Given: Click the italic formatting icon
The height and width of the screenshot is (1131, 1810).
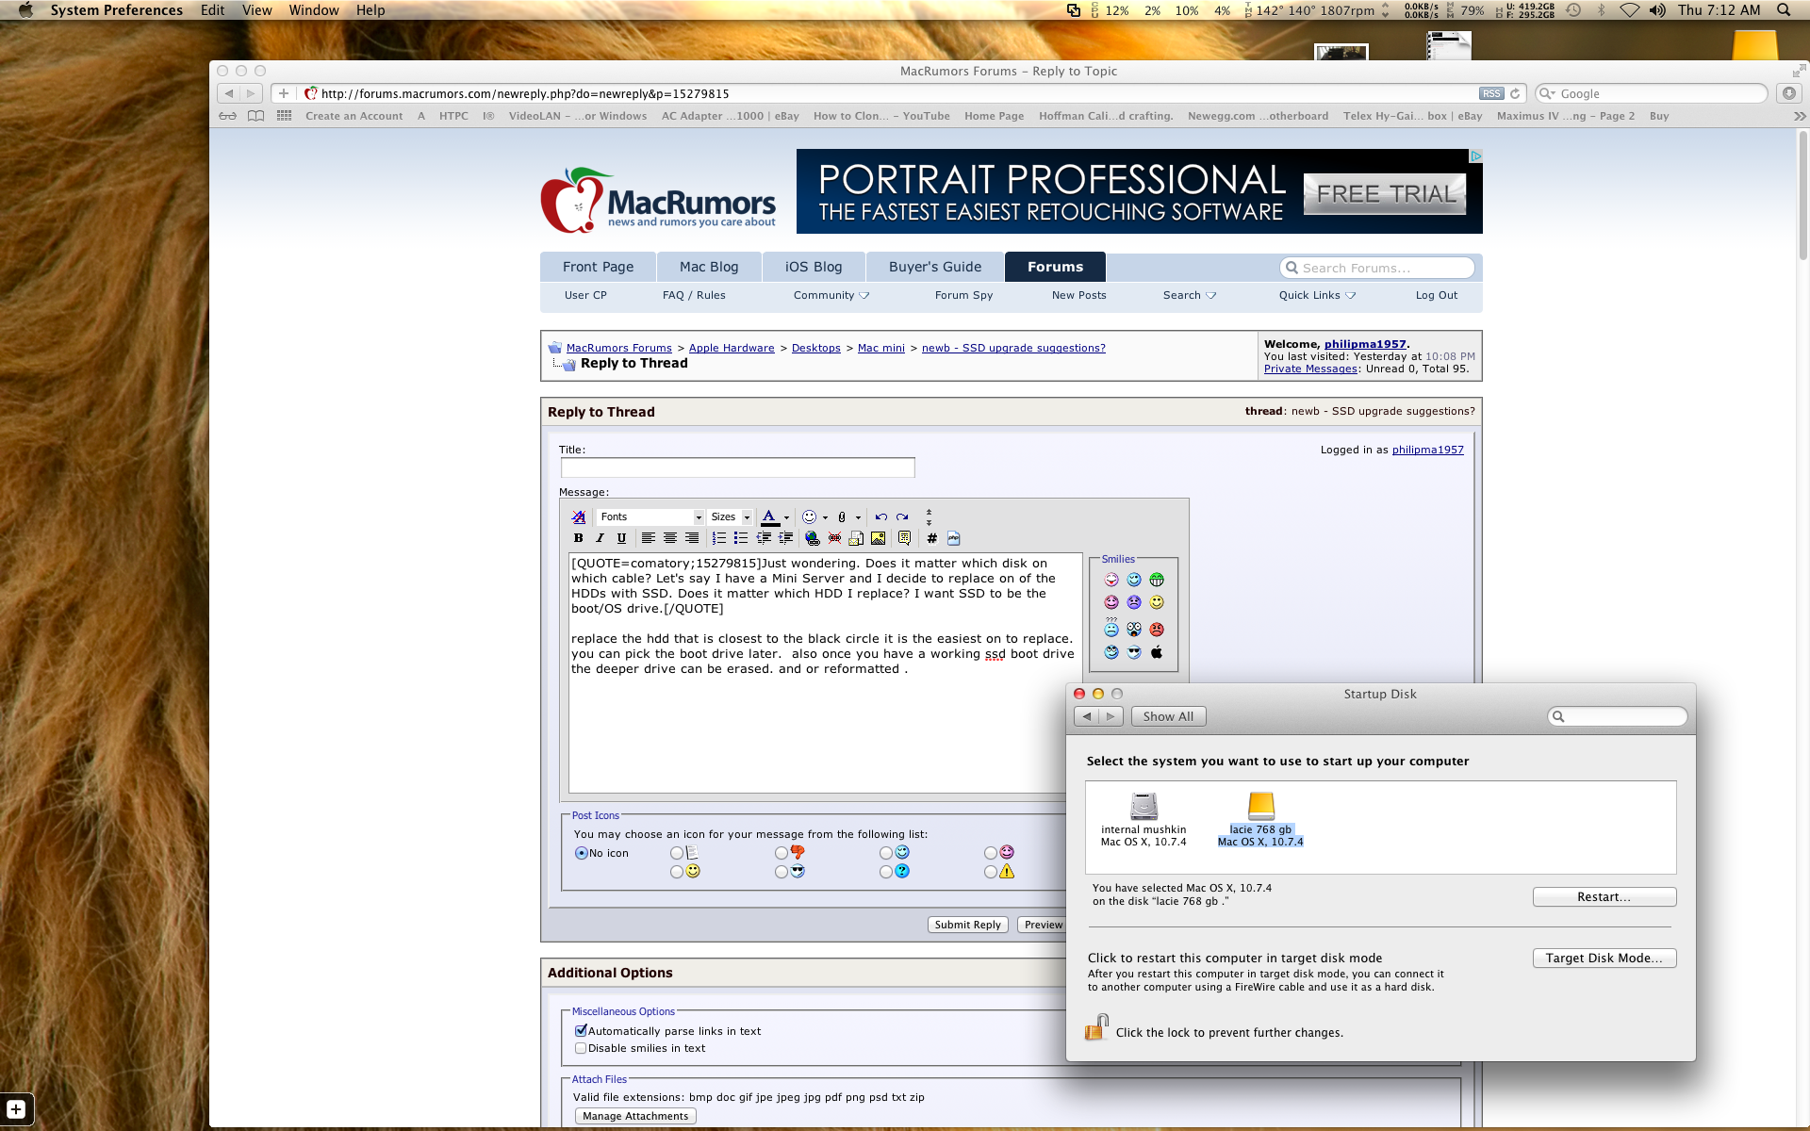Looking at the screenshot, I should click(600, 538).
